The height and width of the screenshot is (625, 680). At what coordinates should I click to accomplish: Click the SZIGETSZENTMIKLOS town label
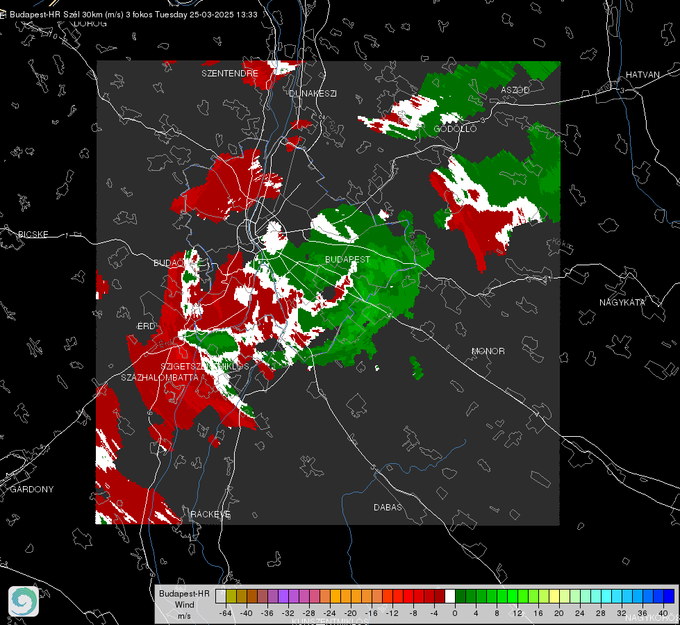(x=205, y=366)
